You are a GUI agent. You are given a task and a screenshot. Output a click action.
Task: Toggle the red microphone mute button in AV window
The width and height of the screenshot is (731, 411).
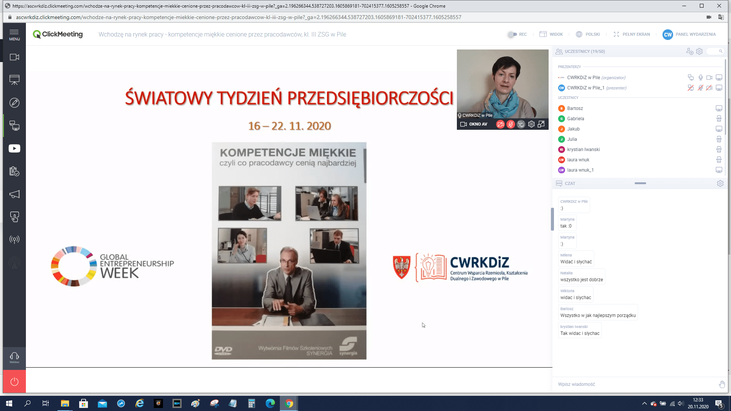click(511, 124)
